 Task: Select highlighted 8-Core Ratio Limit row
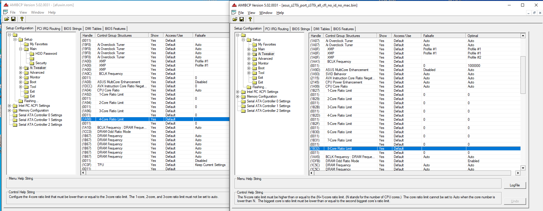[415, 149]
